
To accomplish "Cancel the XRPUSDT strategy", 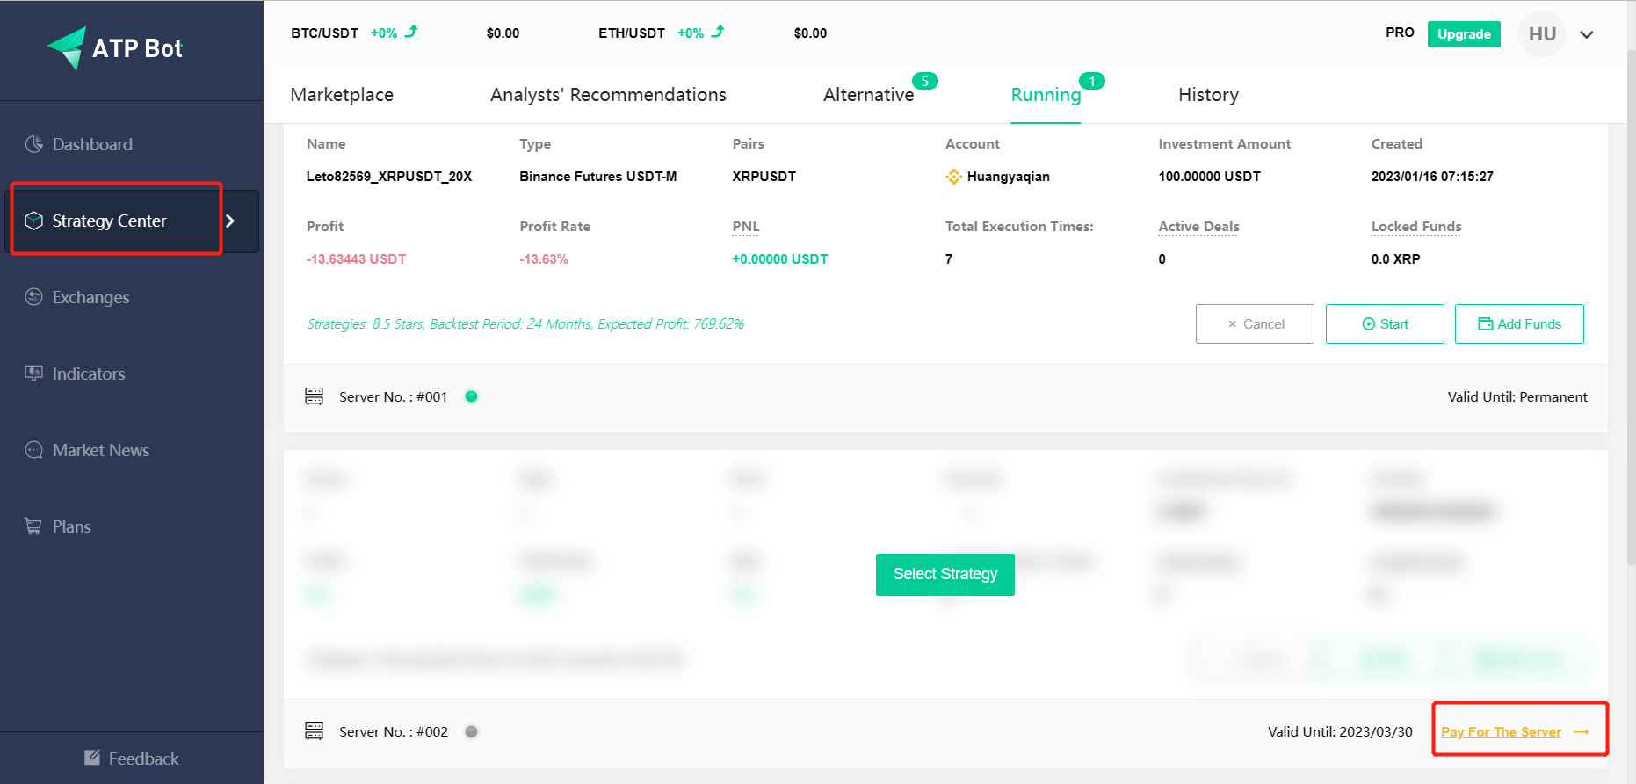I will click(1255, 324).
